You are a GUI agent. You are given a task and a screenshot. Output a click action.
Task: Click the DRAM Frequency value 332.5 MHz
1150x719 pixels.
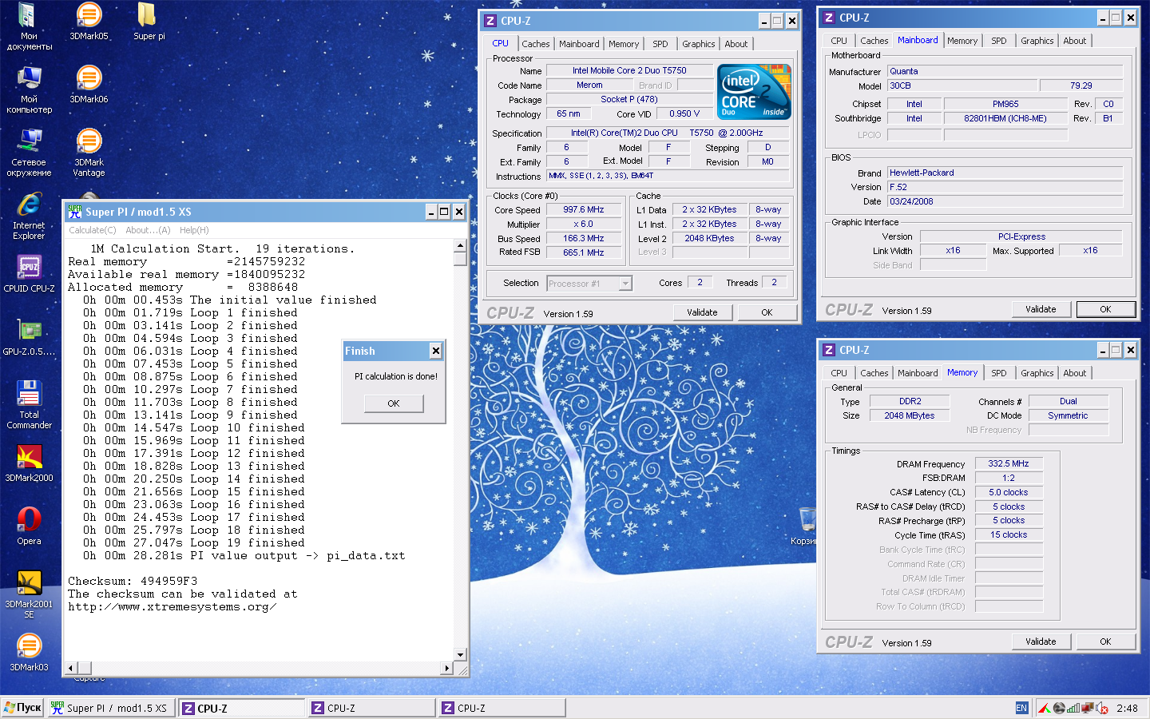pyautogui.click(x=1009, y=463)
